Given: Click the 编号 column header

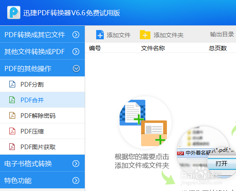Looking at the screenshot, I should [95, 48].
